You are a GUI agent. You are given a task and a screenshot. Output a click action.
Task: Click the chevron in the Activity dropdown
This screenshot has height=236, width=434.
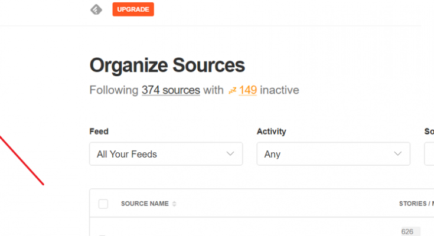pyautogui.click(x=398, y=153)
